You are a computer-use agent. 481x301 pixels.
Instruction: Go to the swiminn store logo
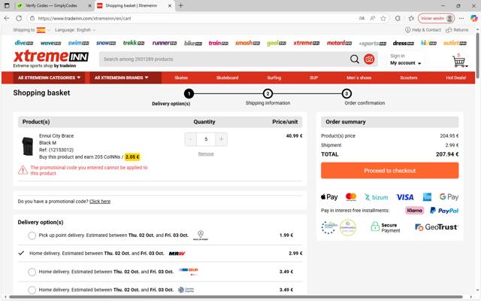(x=78, y=43)
